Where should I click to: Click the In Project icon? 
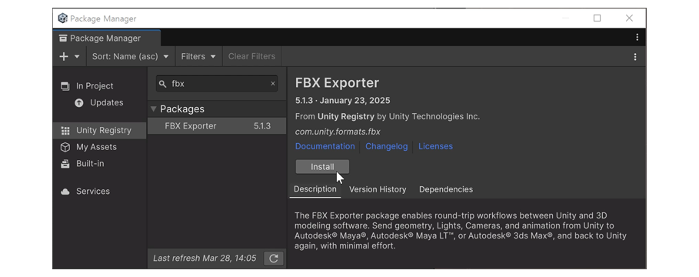[65, 86]
